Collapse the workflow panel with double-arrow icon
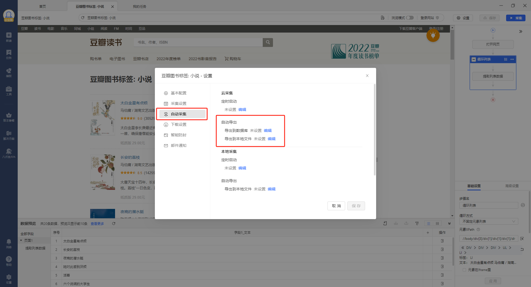Viewport: 531px width, 287px height. click(x=521, y=31)
